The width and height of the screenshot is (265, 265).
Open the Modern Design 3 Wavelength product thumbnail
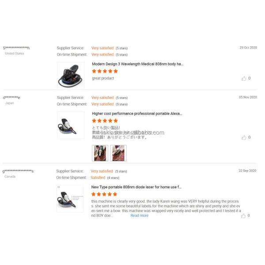pos(71,75)
